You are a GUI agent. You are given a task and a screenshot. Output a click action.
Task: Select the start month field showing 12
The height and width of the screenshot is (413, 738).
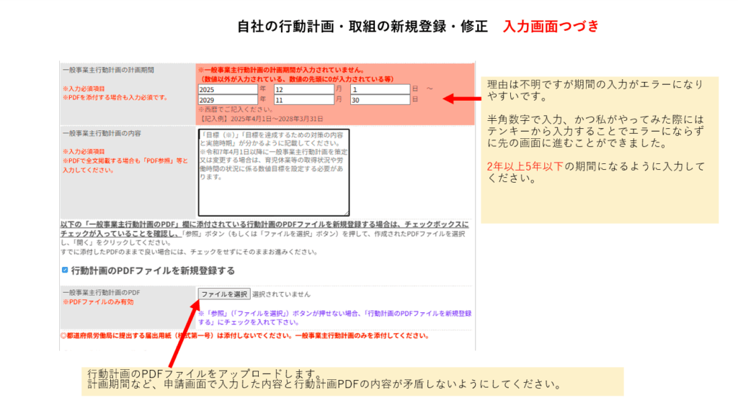click(303, 89)
